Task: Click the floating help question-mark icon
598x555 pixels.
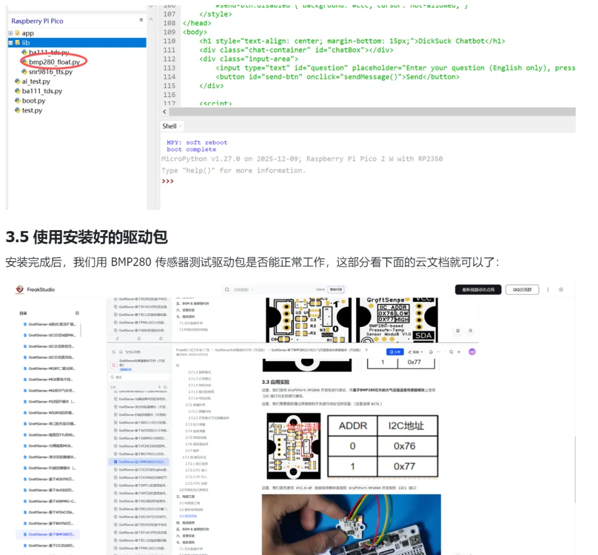Action: click(470, 331)
